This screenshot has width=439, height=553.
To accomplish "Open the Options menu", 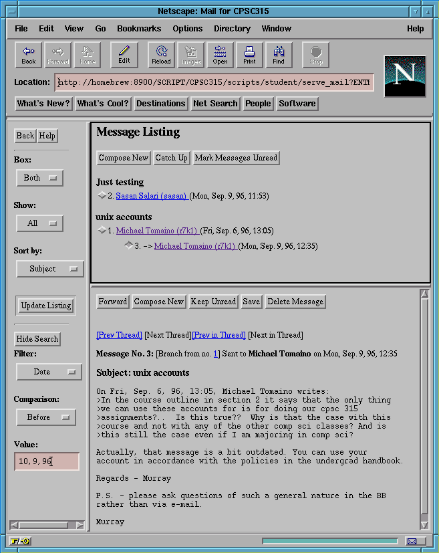I will coord(188,29).
